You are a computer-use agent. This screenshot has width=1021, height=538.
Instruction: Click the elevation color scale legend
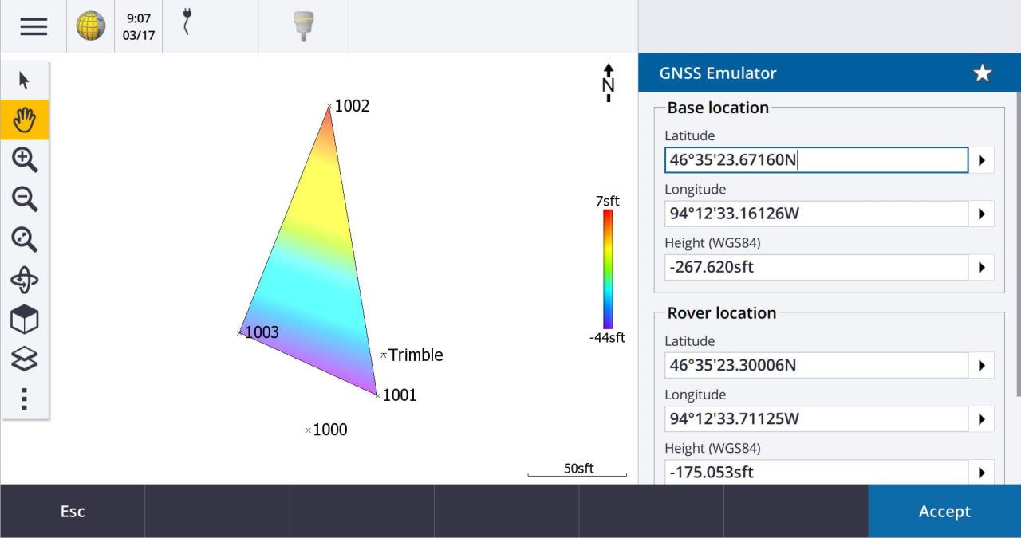click(x=608, y=269)
